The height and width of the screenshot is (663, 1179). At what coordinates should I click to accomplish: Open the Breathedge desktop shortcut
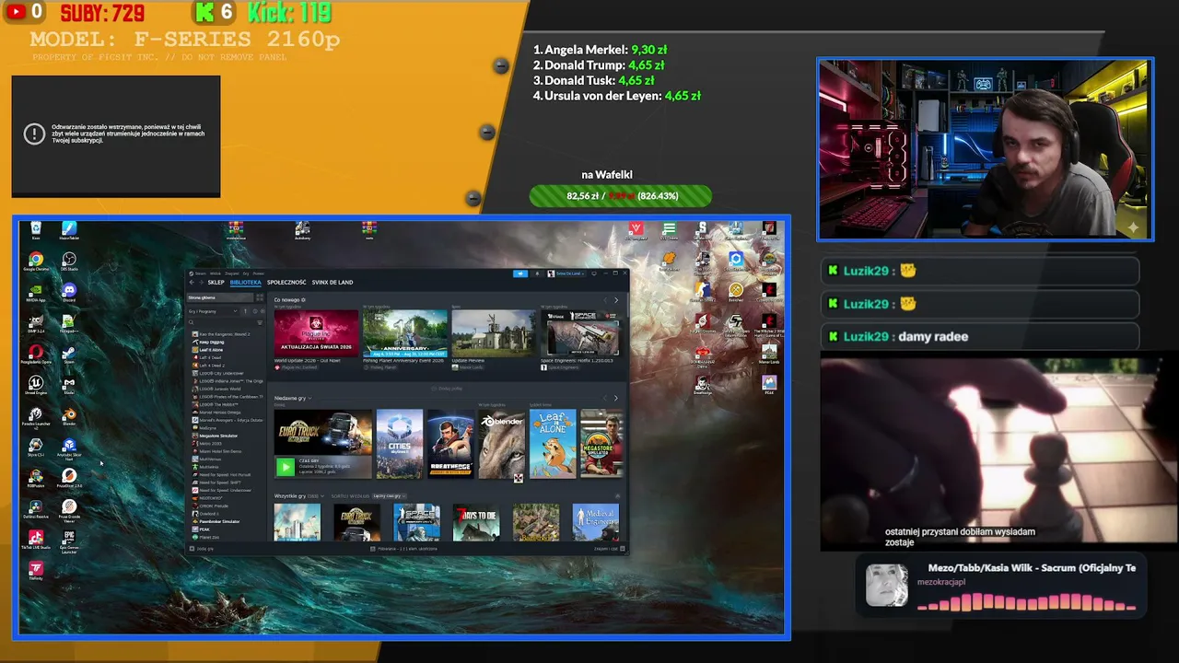[703, 385]
